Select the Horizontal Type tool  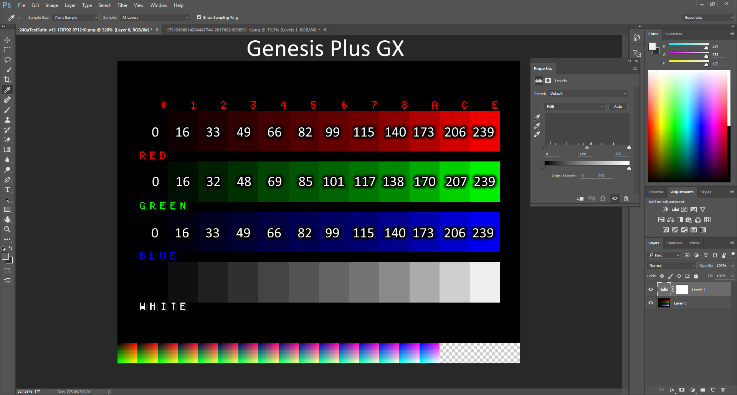(x=7, y=190)
